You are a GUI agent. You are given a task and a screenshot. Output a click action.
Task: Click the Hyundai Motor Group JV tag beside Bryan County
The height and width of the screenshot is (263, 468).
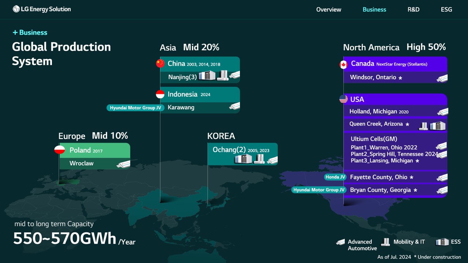pyautogui.click(x=319, y=190)
